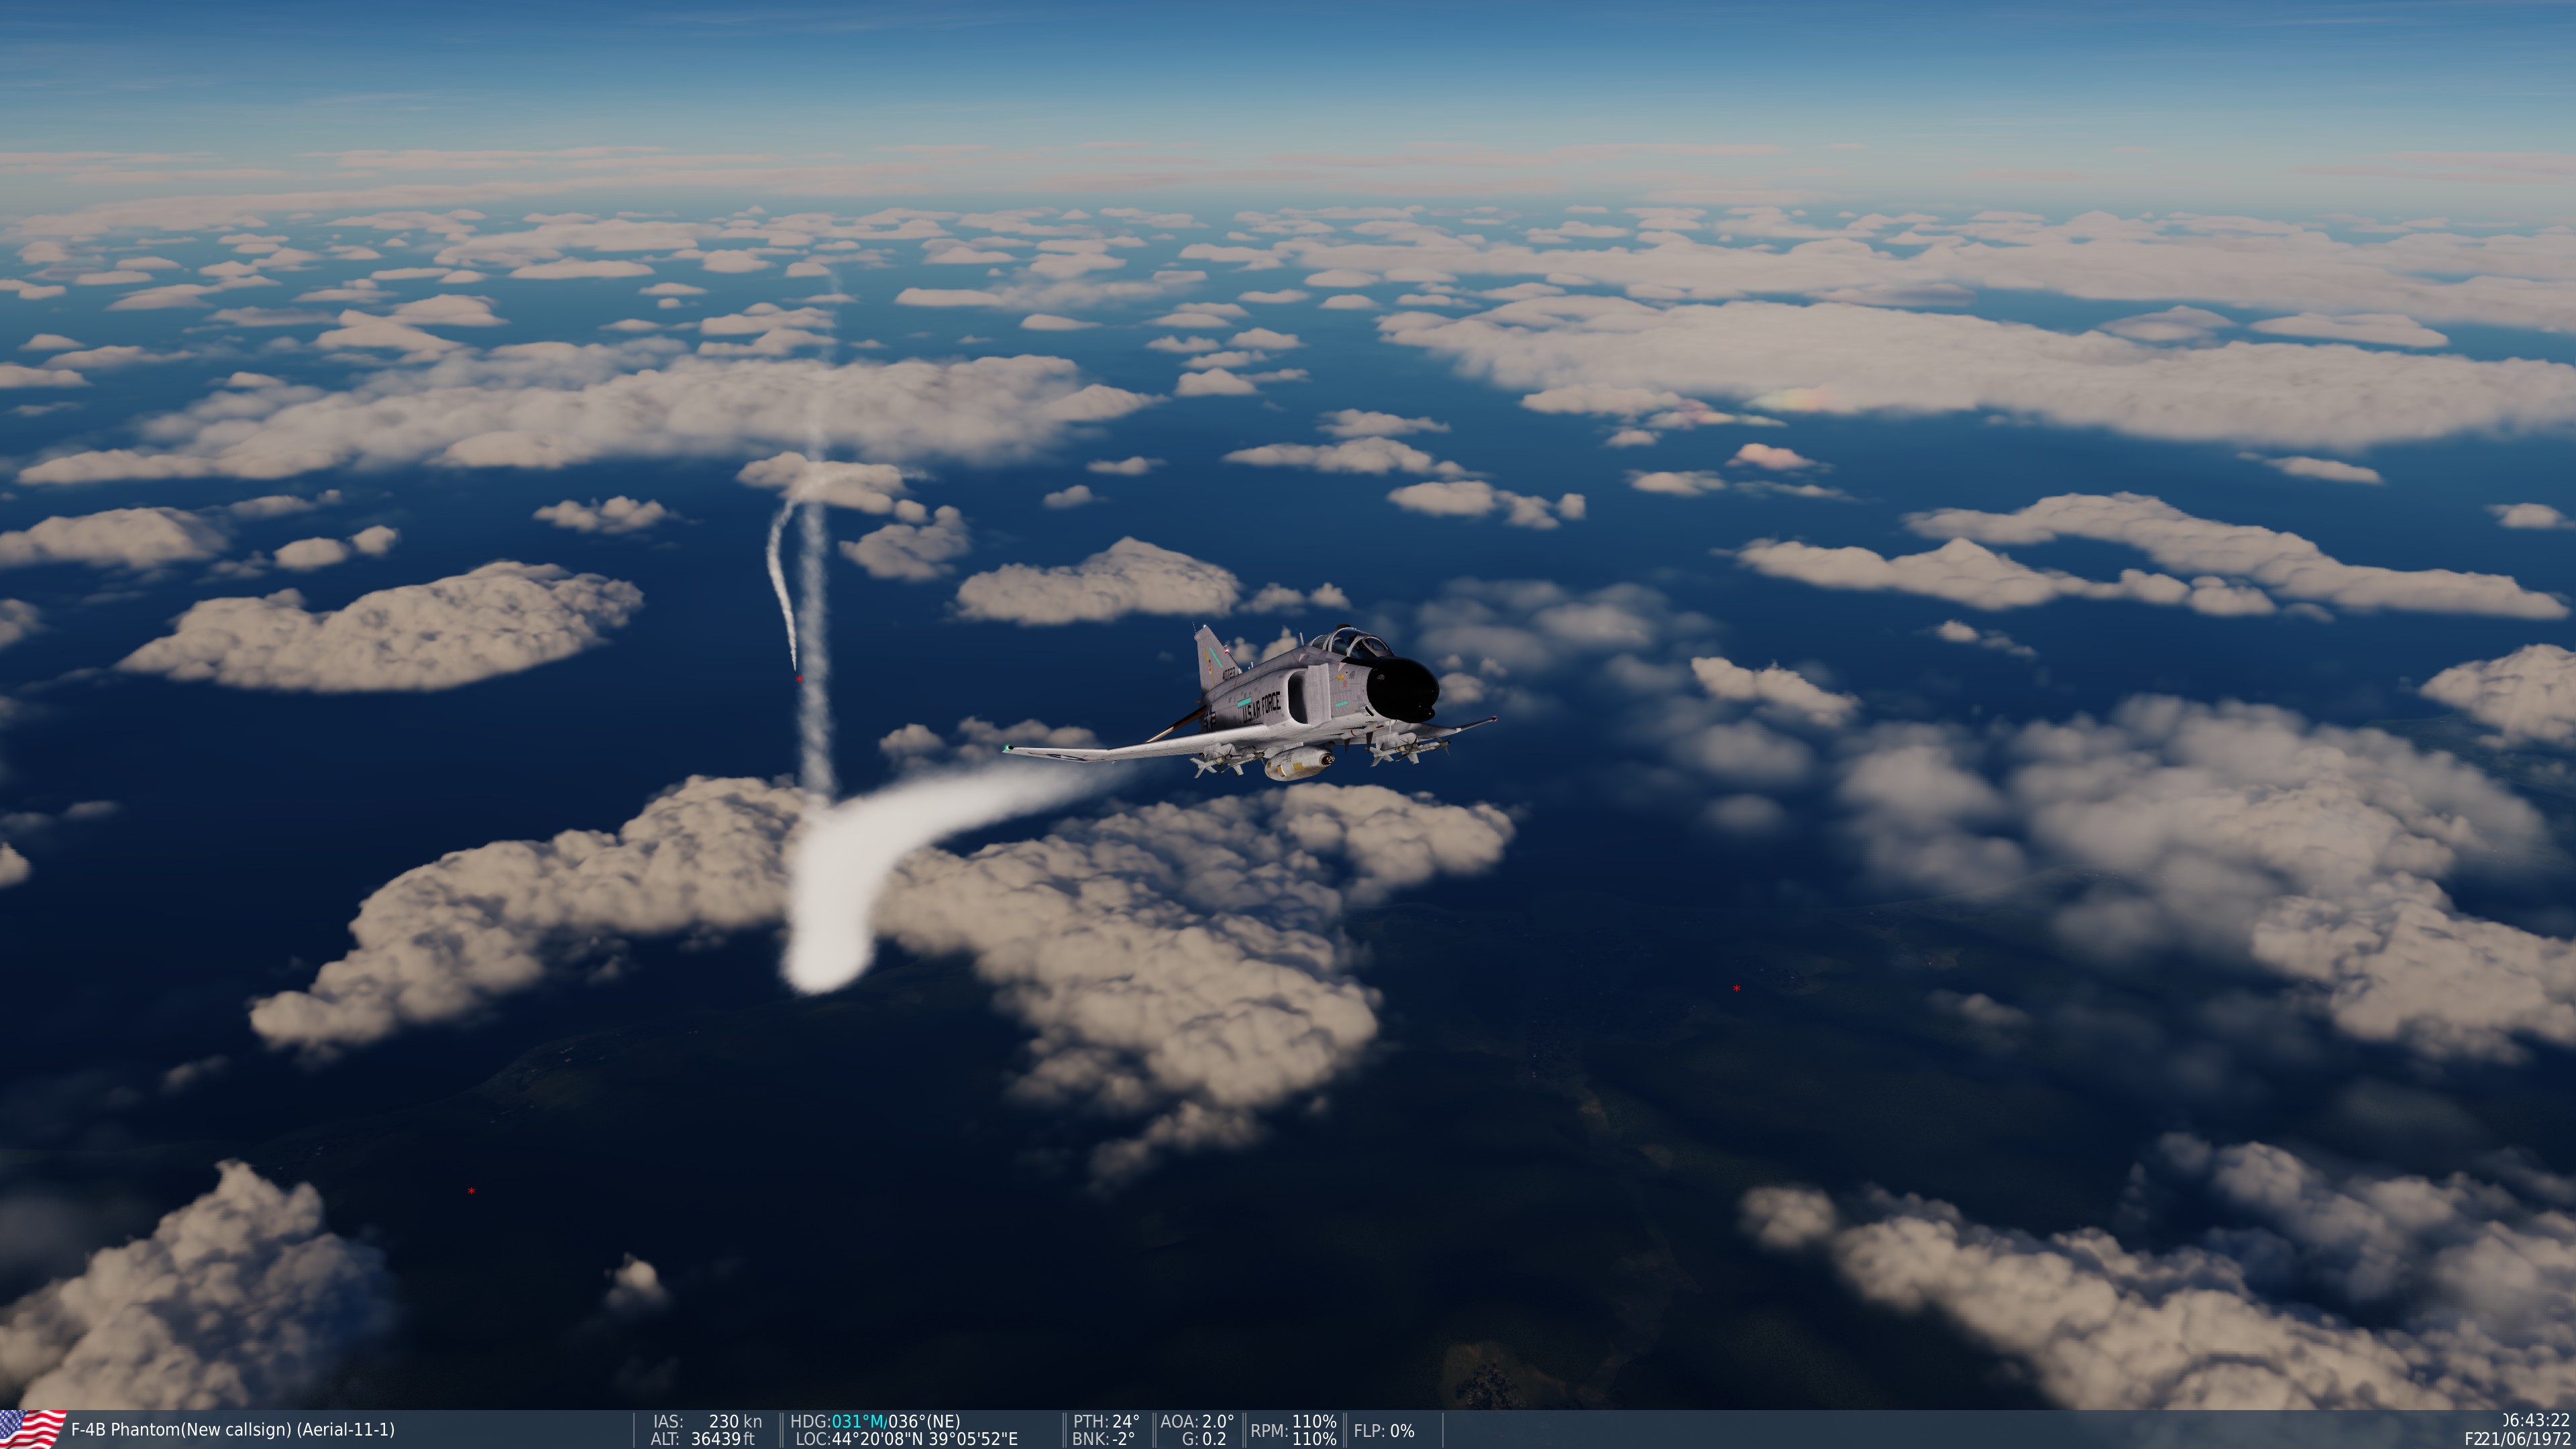Click the BNK -2° bank readout
This screenshot has width=2576, height=1449.
1104,1439
